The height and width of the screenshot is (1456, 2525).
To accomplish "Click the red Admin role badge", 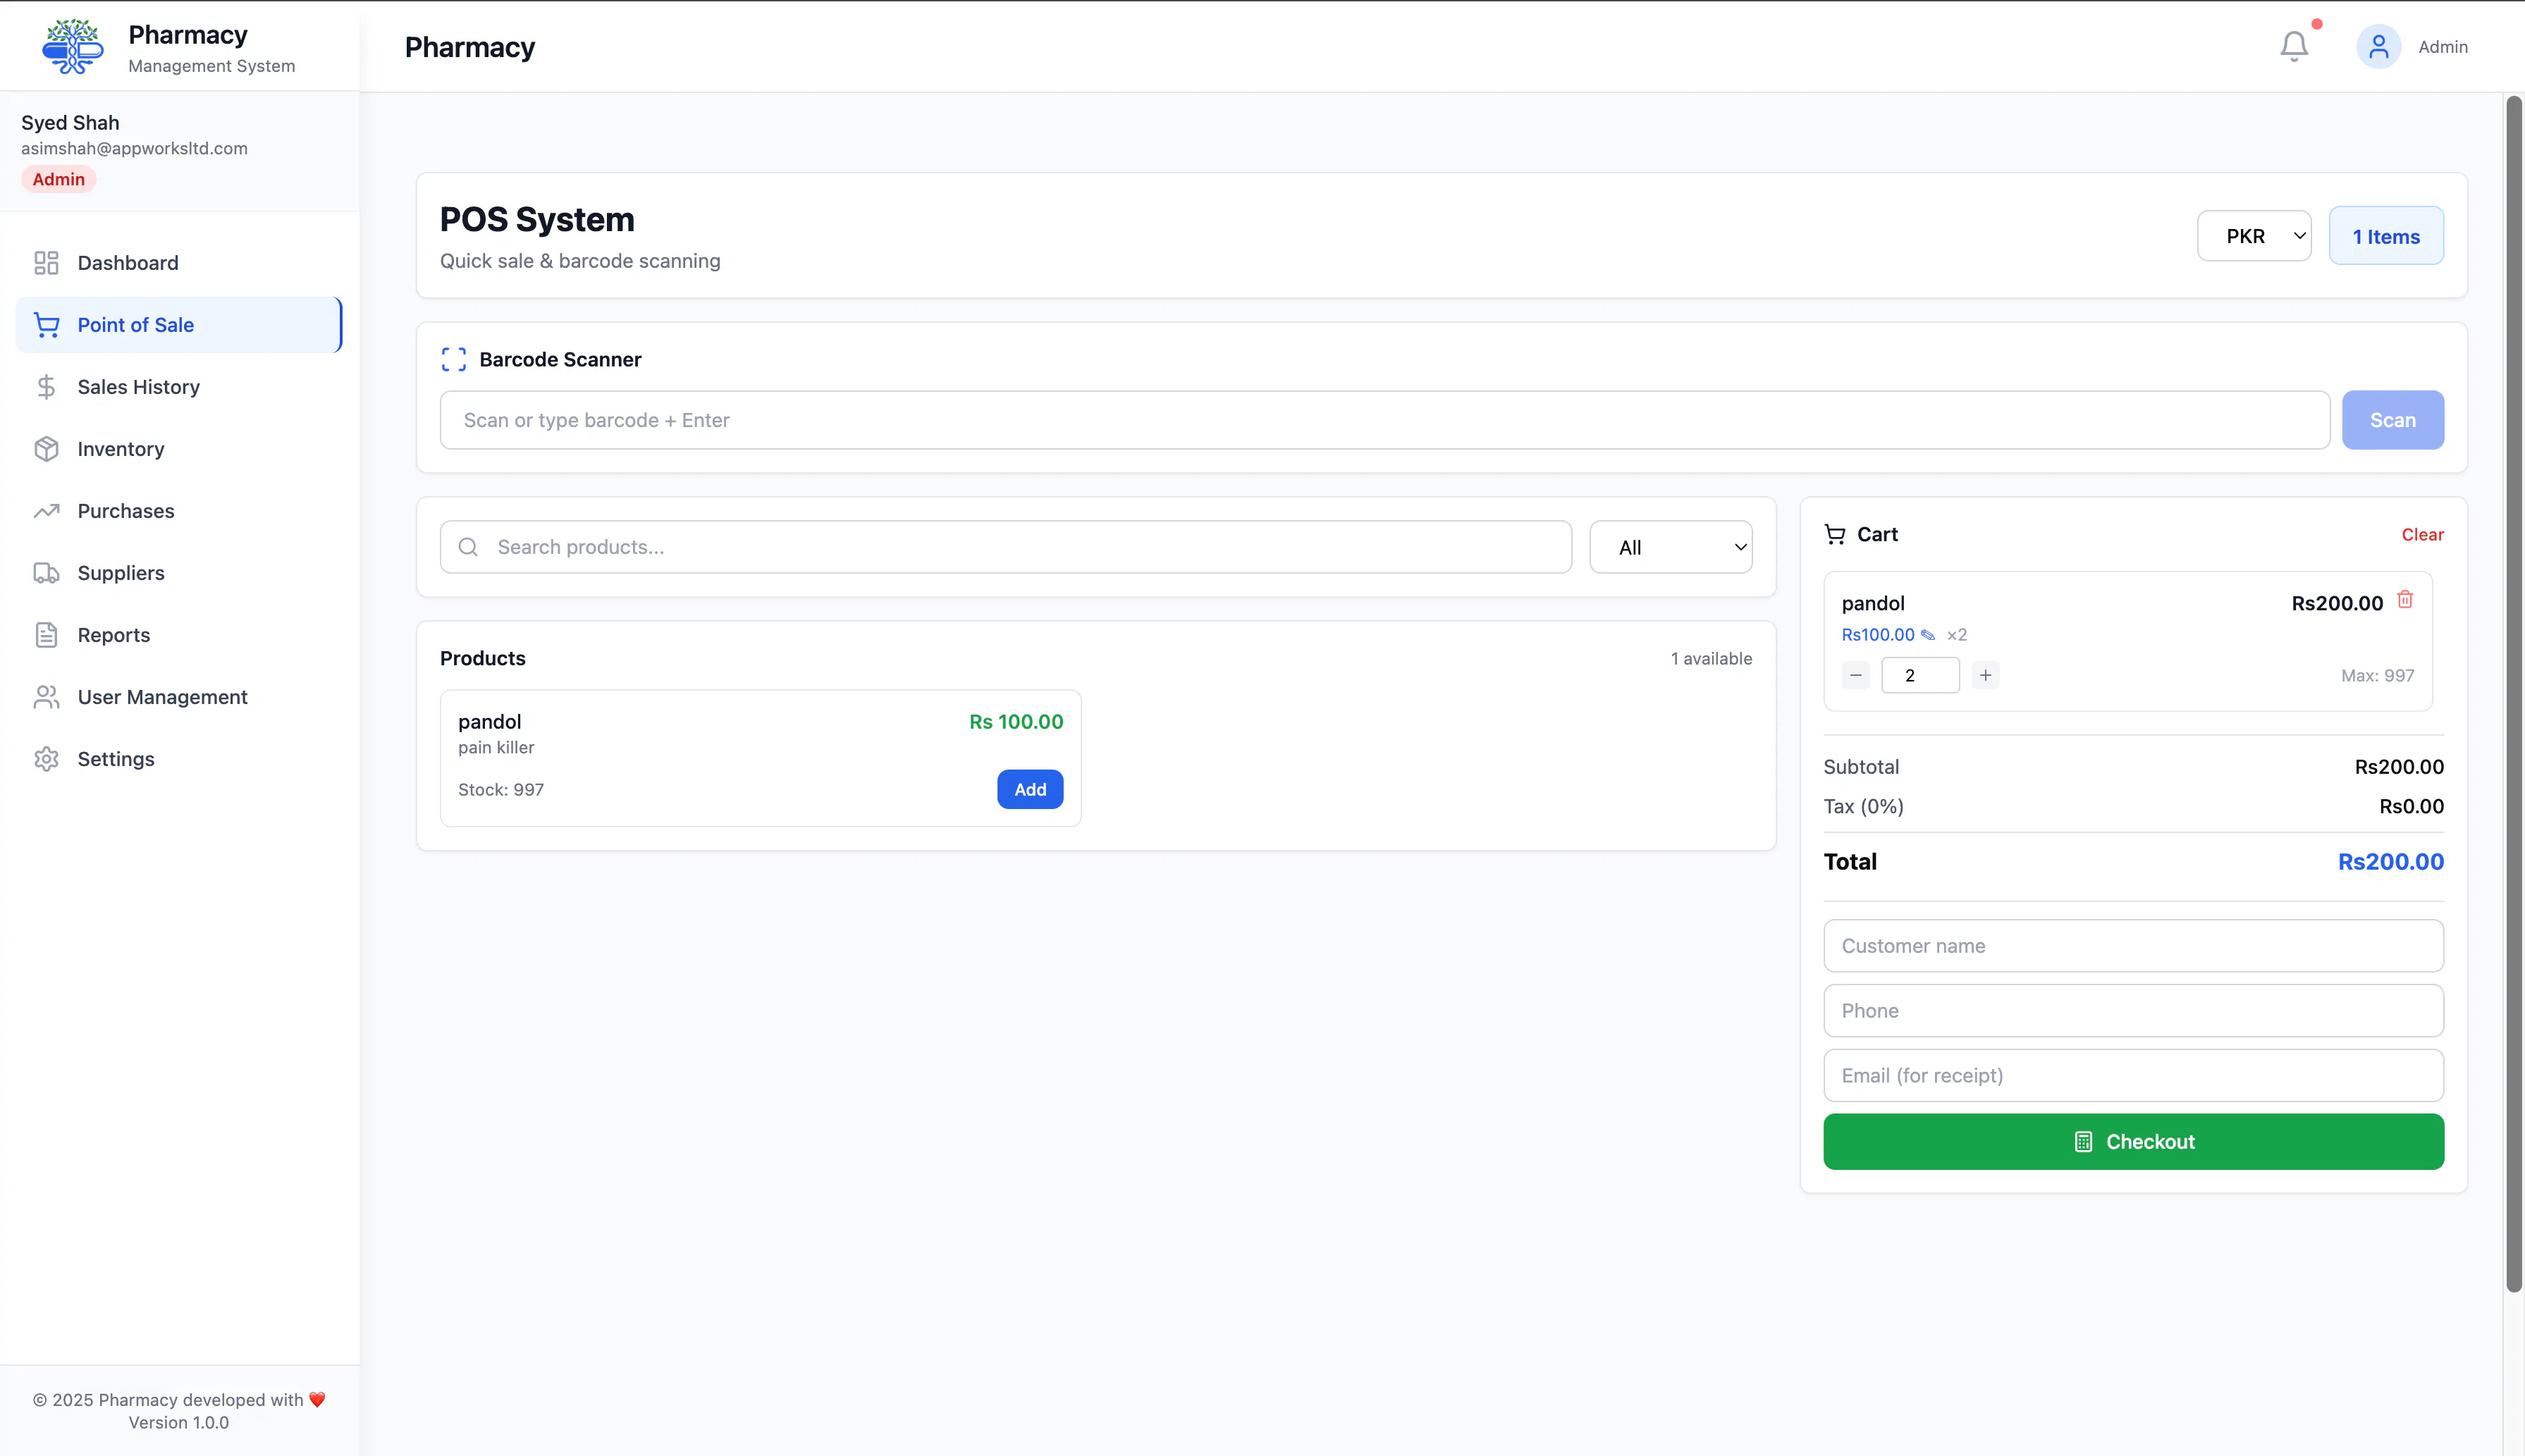I will tap(59, 180).
